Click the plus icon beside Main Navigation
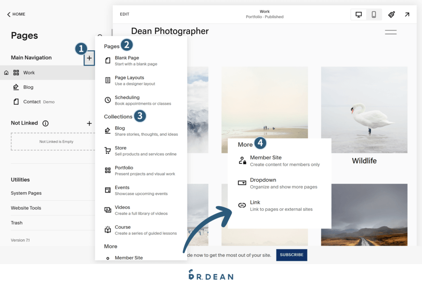The image size is (422, 286). point(89,58)
